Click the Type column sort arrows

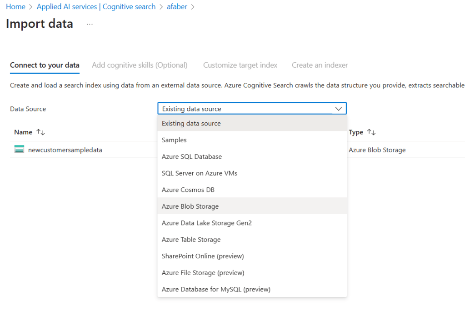[371, 132]
